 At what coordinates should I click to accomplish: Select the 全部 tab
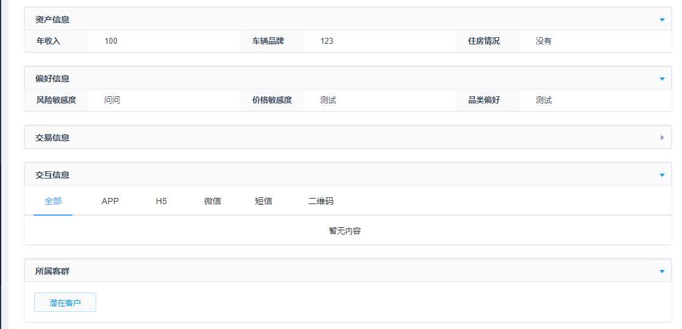coord(53,201)
